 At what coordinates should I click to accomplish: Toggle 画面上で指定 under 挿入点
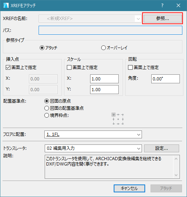[21, 68]
